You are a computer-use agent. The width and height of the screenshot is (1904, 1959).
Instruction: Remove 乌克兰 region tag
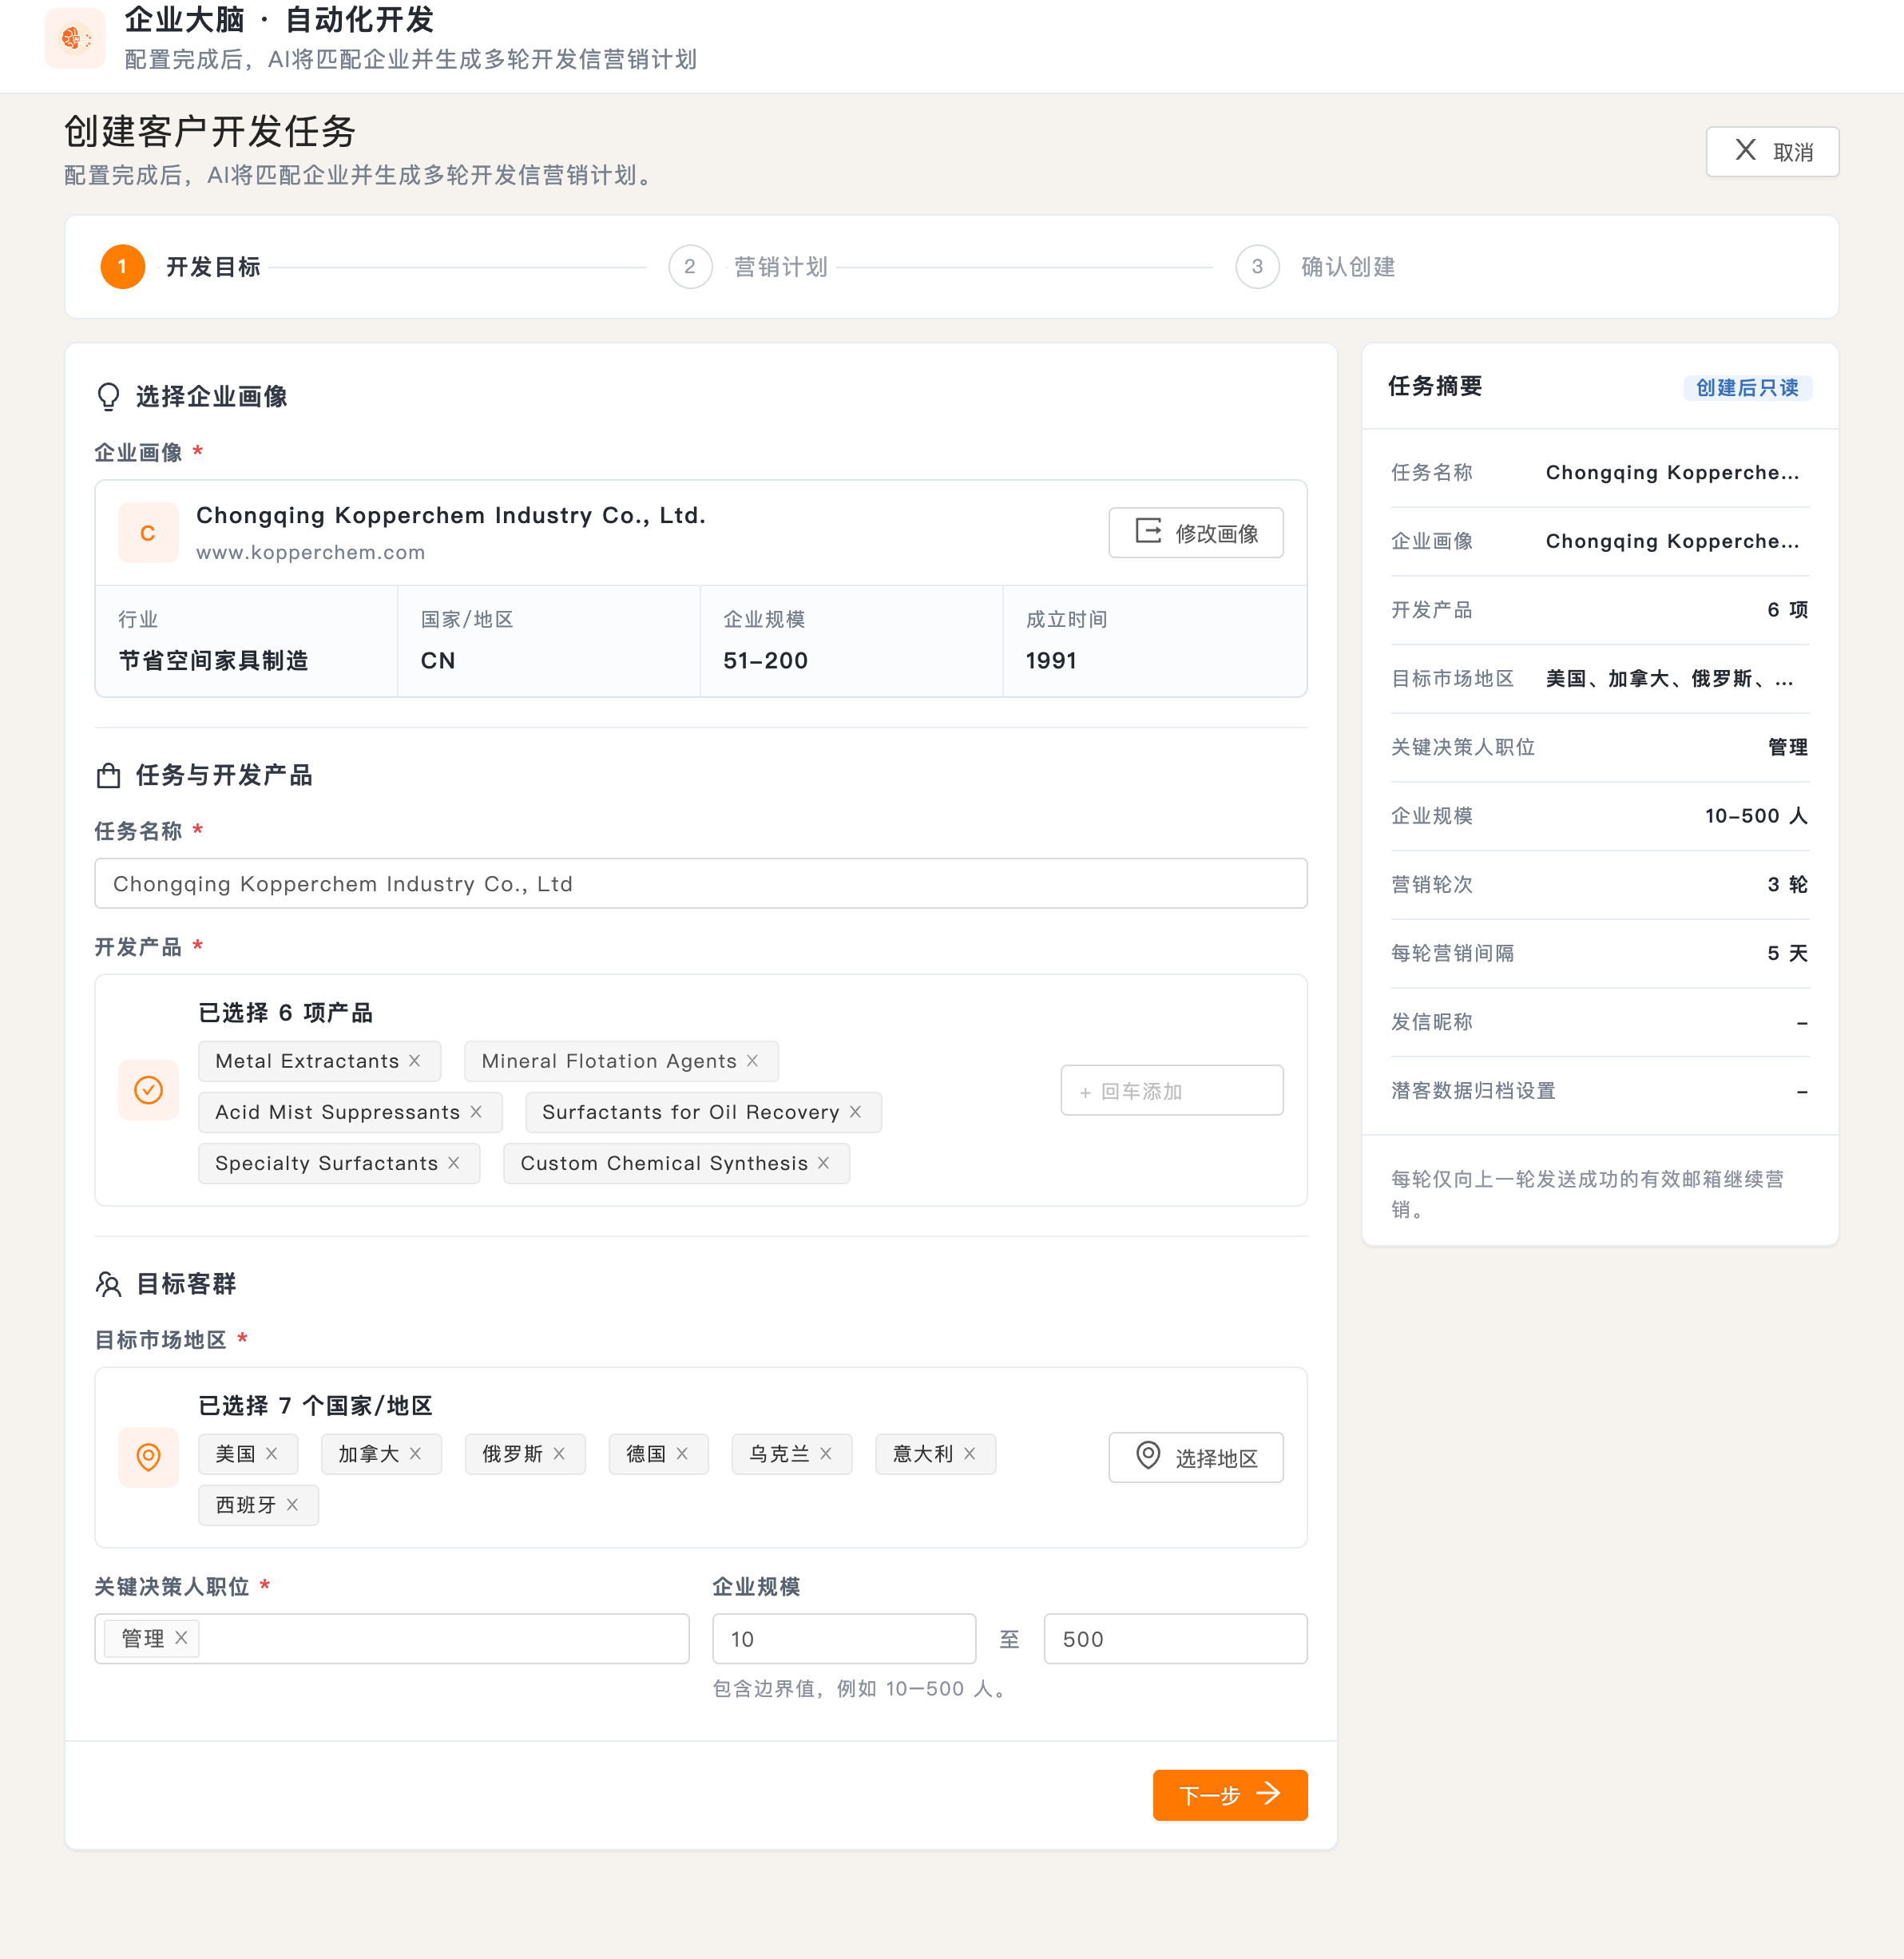[827, 1454]
